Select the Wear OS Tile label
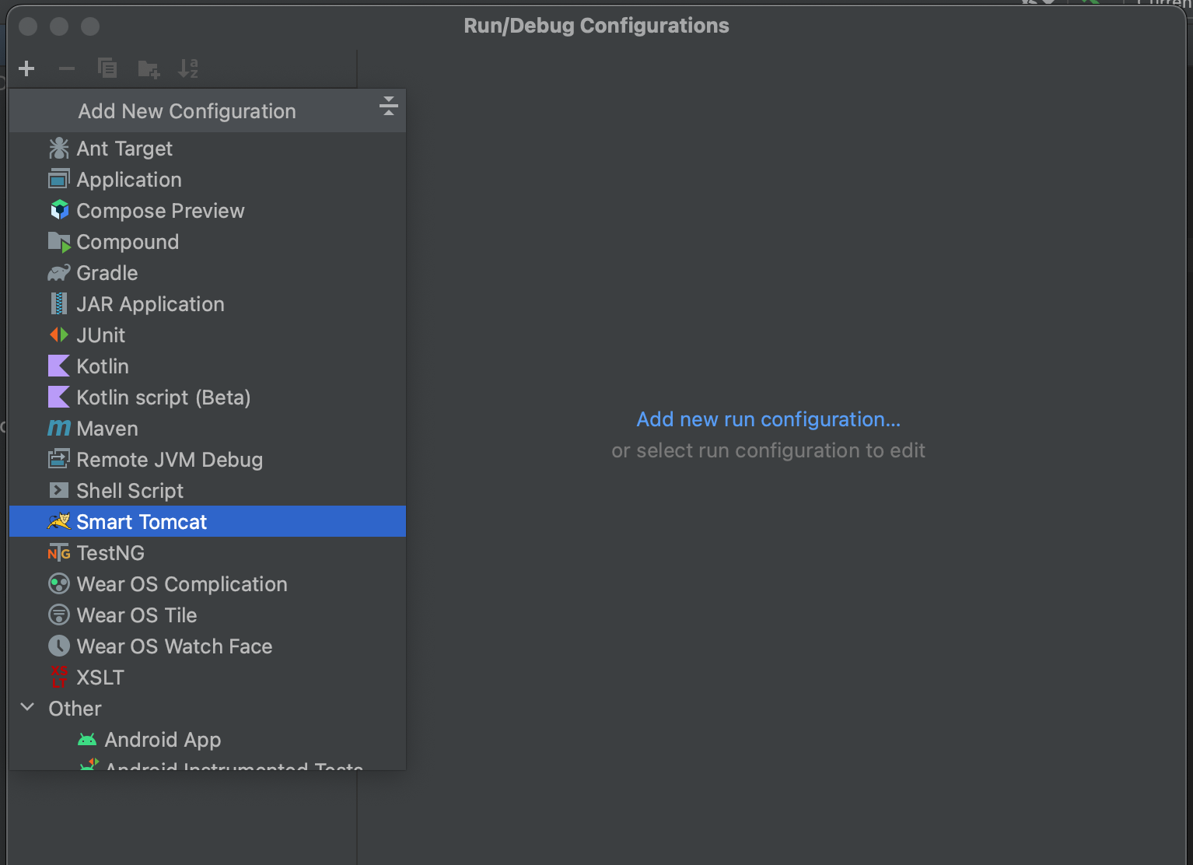This screenshot has width=1193, height=865. coord(137,615)
